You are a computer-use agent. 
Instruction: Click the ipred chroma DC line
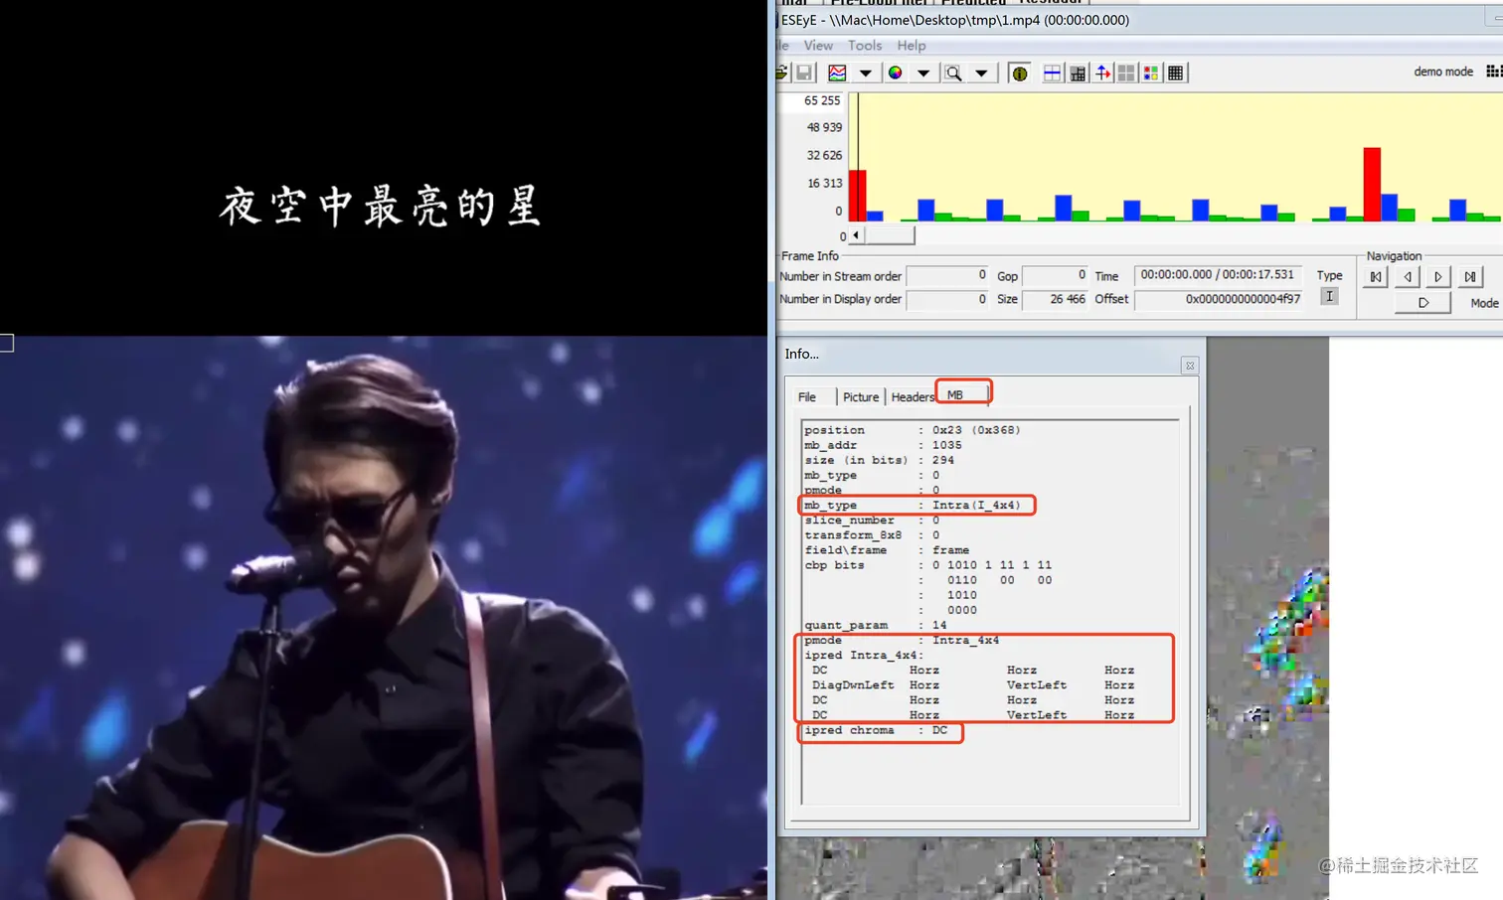coord(876,730)
